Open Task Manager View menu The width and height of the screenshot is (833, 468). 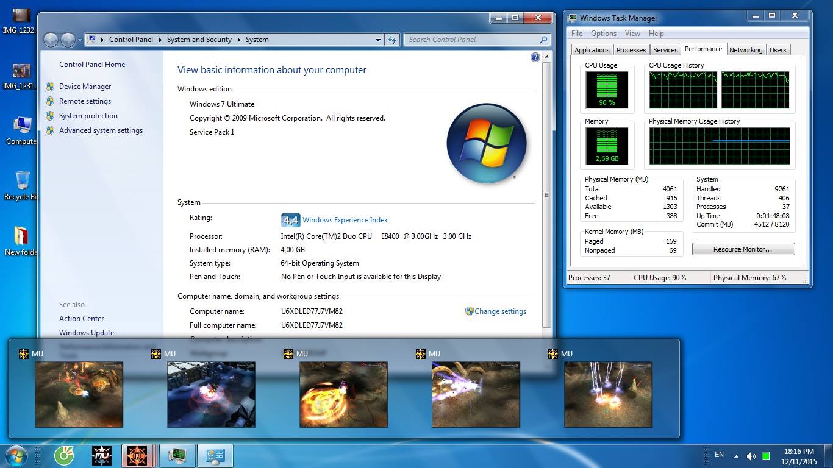pyautogui.click(x=632, y=34)
